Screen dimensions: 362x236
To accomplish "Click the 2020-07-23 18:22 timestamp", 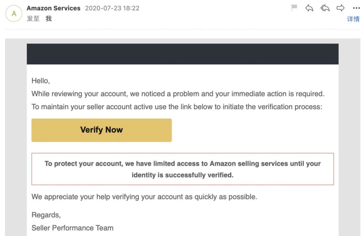I will tap(112, 8).
